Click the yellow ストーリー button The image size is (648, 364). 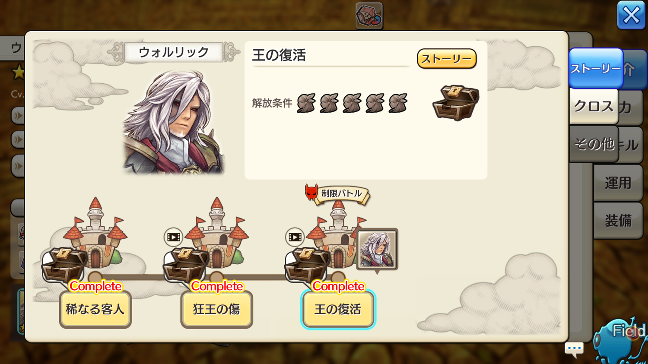coord(447,59)
